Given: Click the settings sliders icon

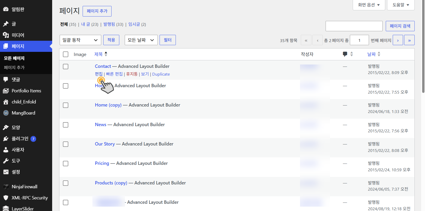Looking at the screenshot, I should [x=6, y=172].
